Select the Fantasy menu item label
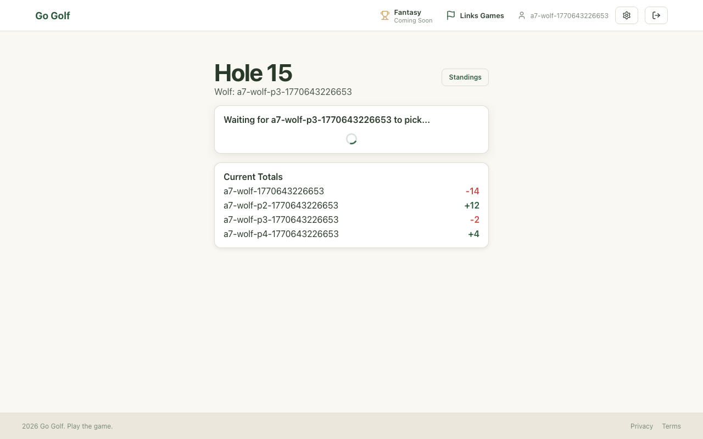Viewport: 703px width, 439px height. [408, 12]
